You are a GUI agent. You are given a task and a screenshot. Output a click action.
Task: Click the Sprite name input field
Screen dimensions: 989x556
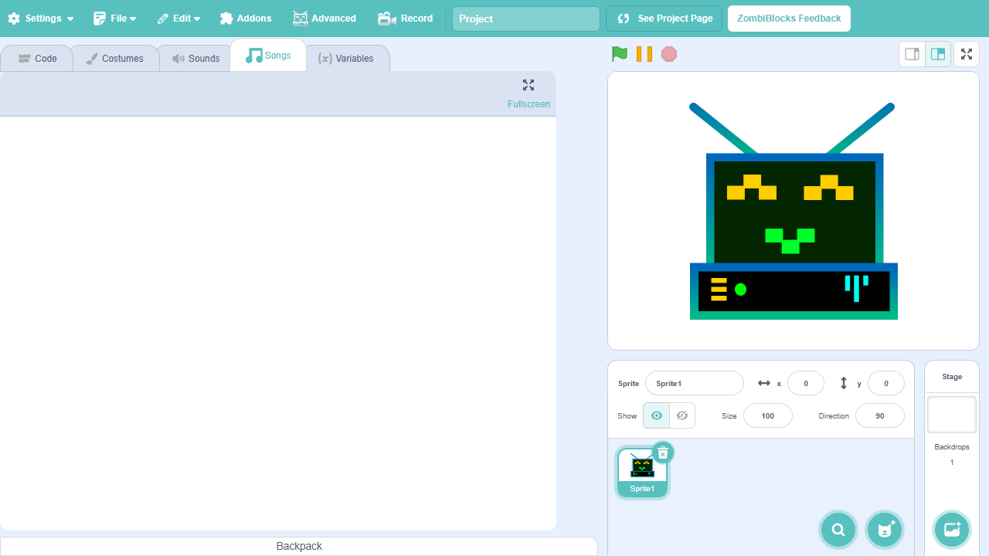point(695,383)
